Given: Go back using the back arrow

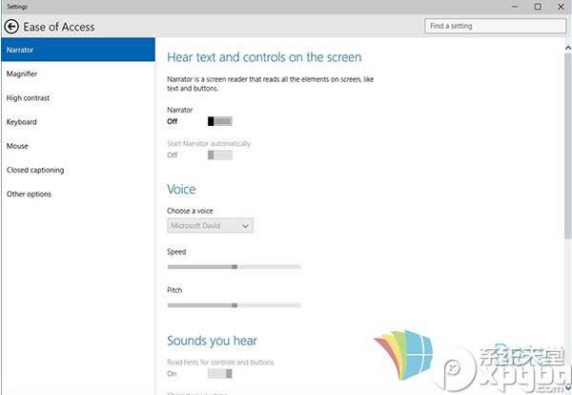Looking at the screenshot, I should coord(10,27).
